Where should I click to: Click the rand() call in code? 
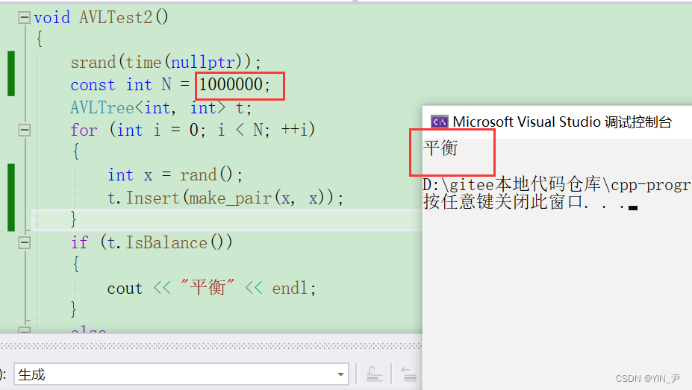pos(206,175)
